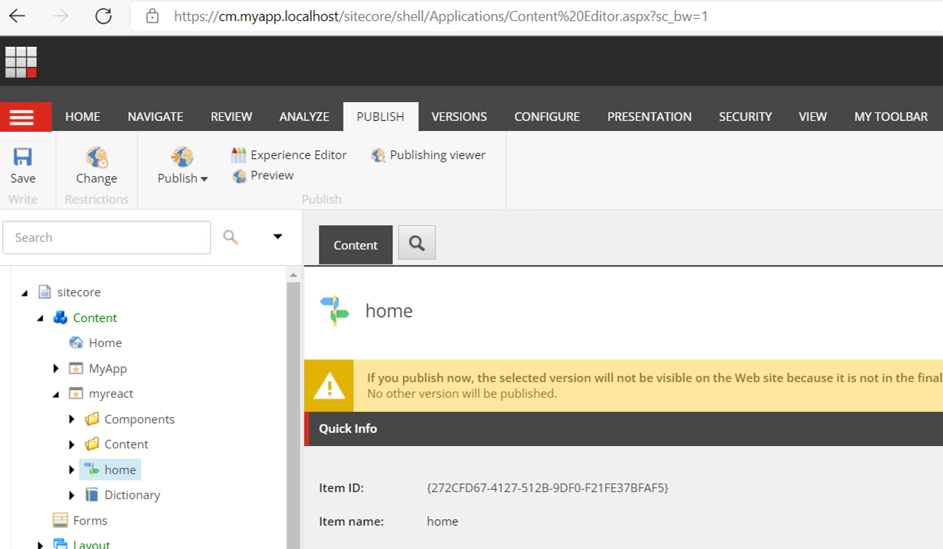Click the Change restrictions icon
Image resolution: width=943 pixels, height=549 pixels.
(97, 158)
